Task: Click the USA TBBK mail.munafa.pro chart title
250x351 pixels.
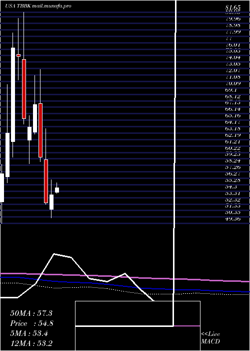Action: (38, 6)
